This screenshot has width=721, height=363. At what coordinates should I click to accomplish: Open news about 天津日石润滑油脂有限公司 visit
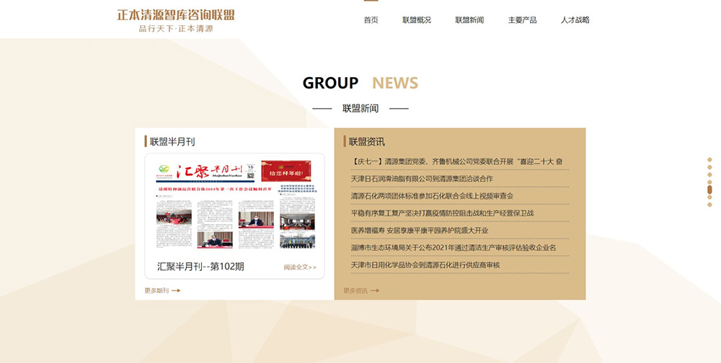click(422, 179)
